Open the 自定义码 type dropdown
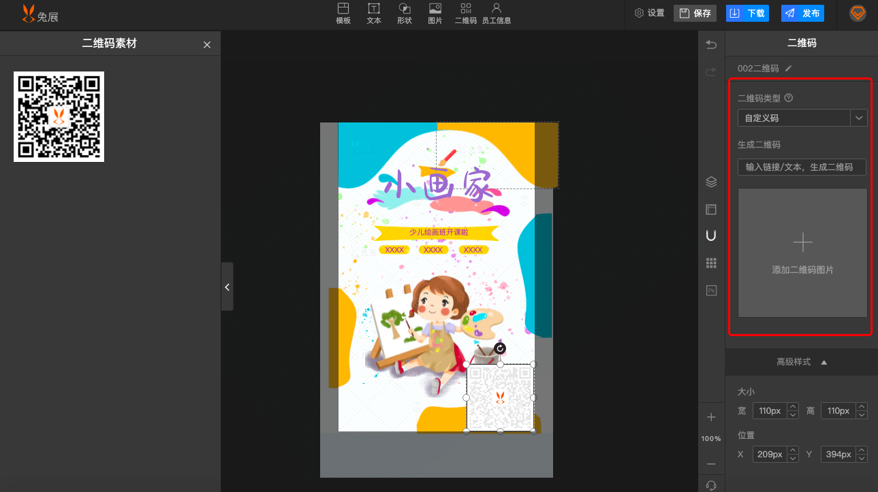 point(802,117)
